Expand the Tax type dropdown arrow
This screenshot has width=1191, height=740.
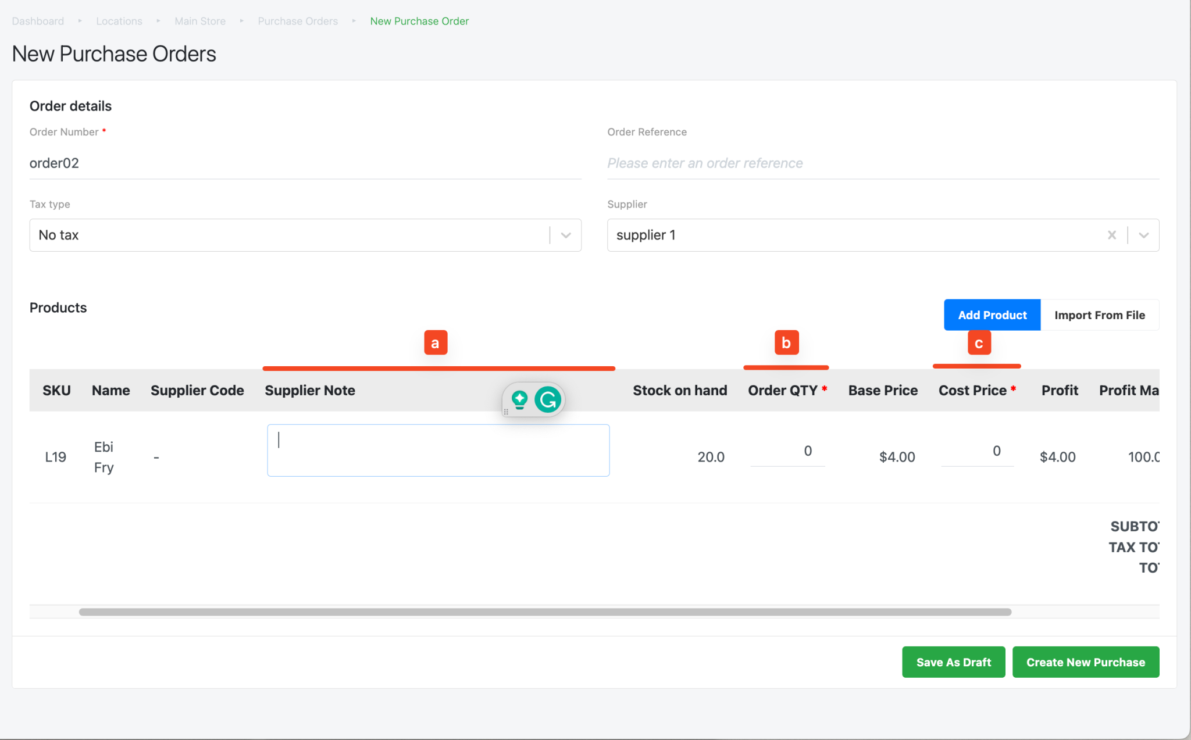coord(565,235)
